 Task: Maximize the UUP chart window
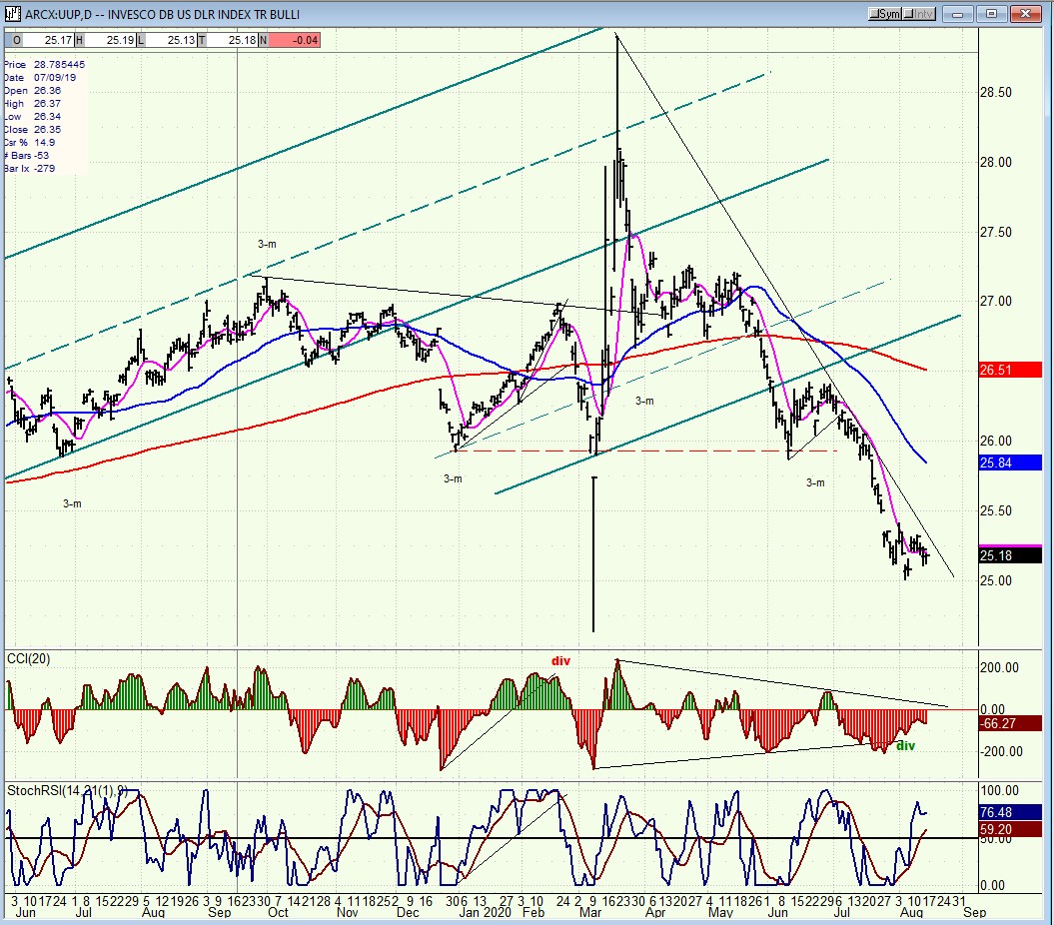coord(991,13)
